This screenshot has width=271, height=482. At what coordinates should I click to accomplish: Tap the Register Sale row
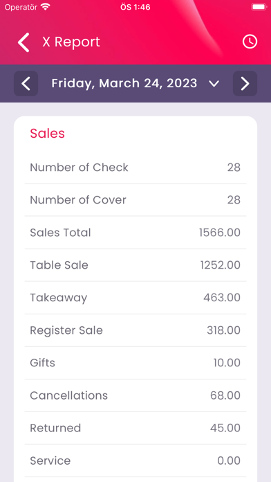(135, 330)
